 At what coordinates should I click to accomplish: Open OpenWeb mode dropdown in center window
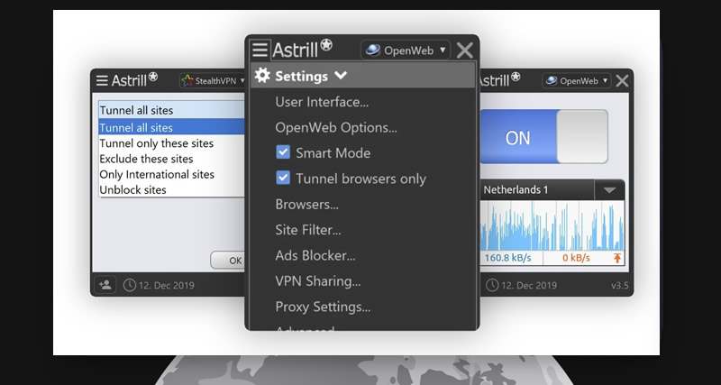tap(405, 50)
